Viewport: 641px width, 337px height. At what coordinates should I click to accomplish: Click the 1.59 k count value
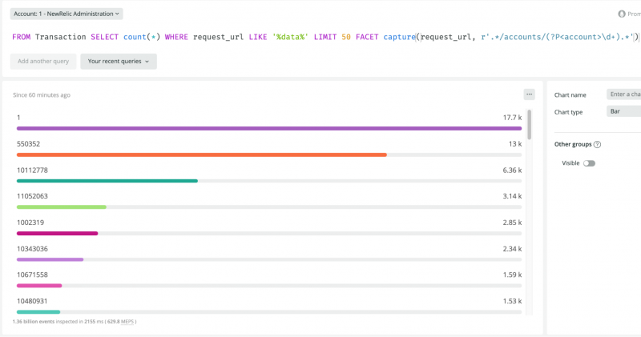click(512, 275)
